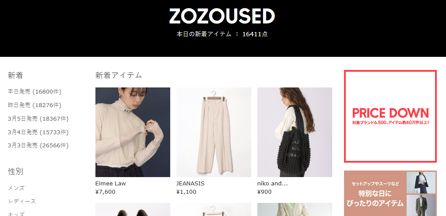Screen dimensions: 446x216
Task: Click the Eimee Law brand name
Action: point(110,184)
